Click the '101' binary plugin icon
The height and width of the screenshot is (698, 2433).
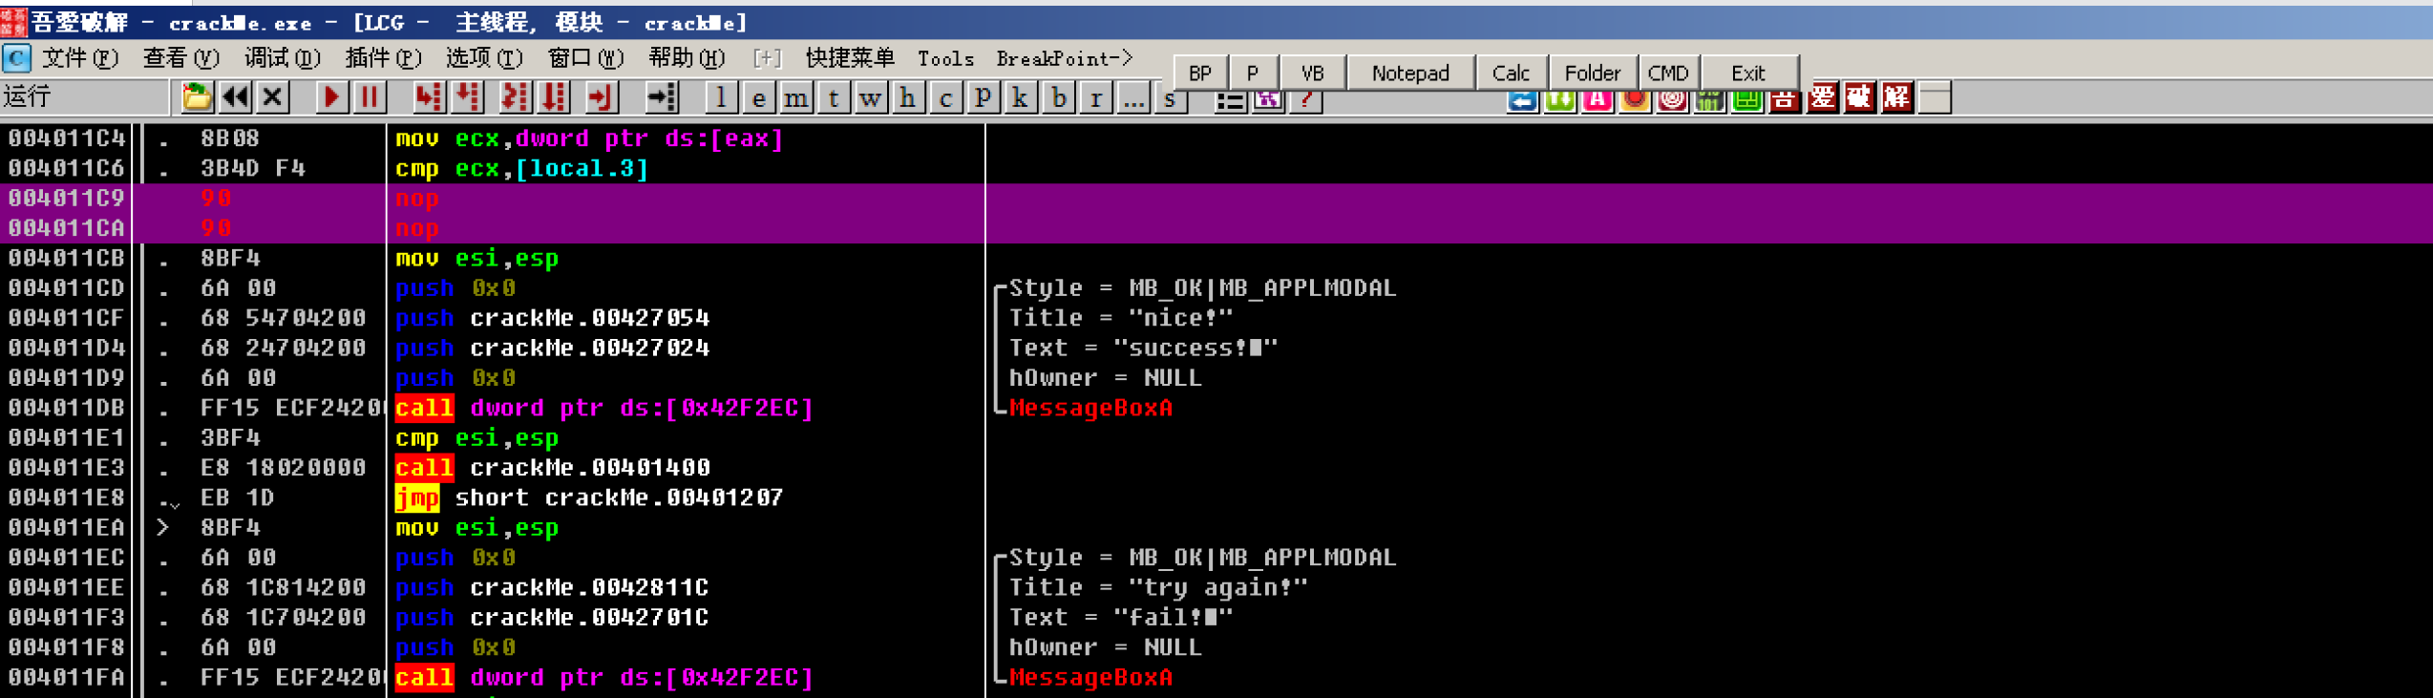(1709, 101)
